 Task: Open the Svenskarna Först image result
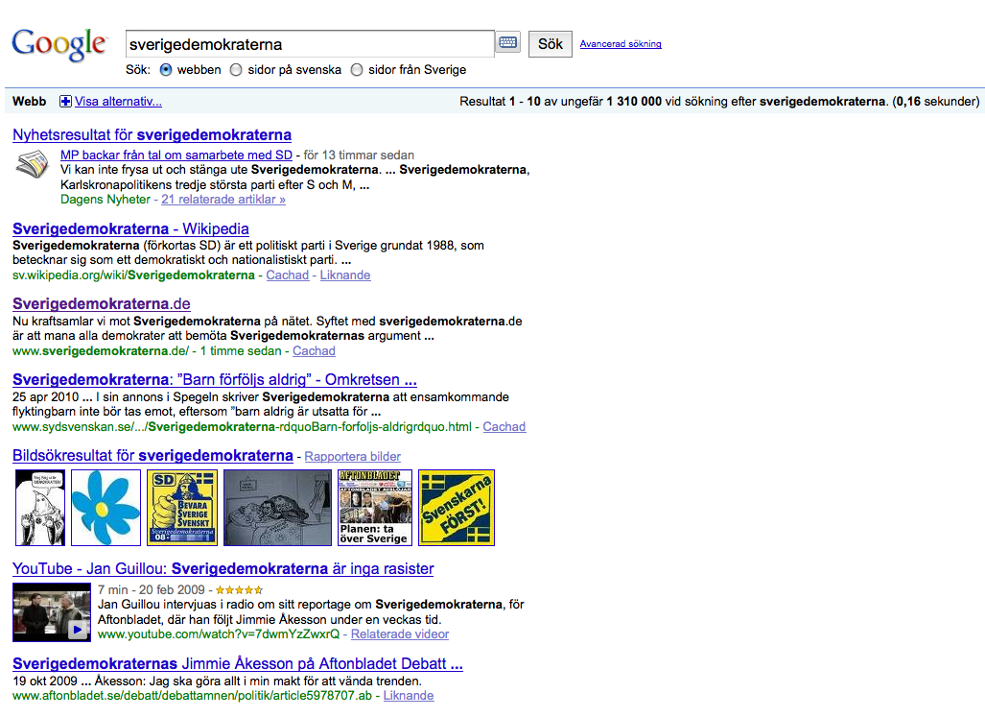(x=457, y=507)
